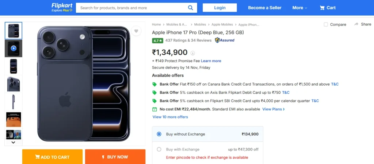The width and height of the screenshot is (374, 164).
Task: Tick the Compare checkbox
Action: [x=326, y=24]
